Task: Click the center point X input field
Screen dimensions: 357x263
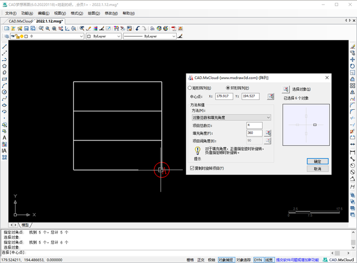Action: pos(224,96)
